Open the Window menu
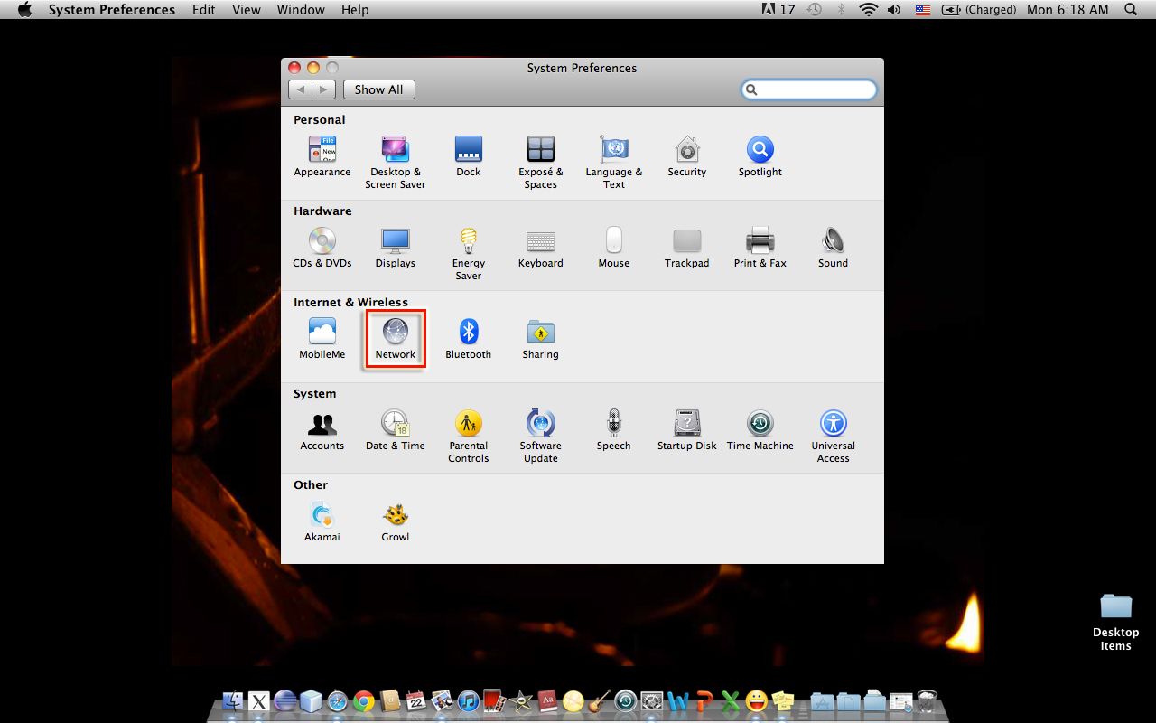The image size is (1156, 723). (301, 10)
